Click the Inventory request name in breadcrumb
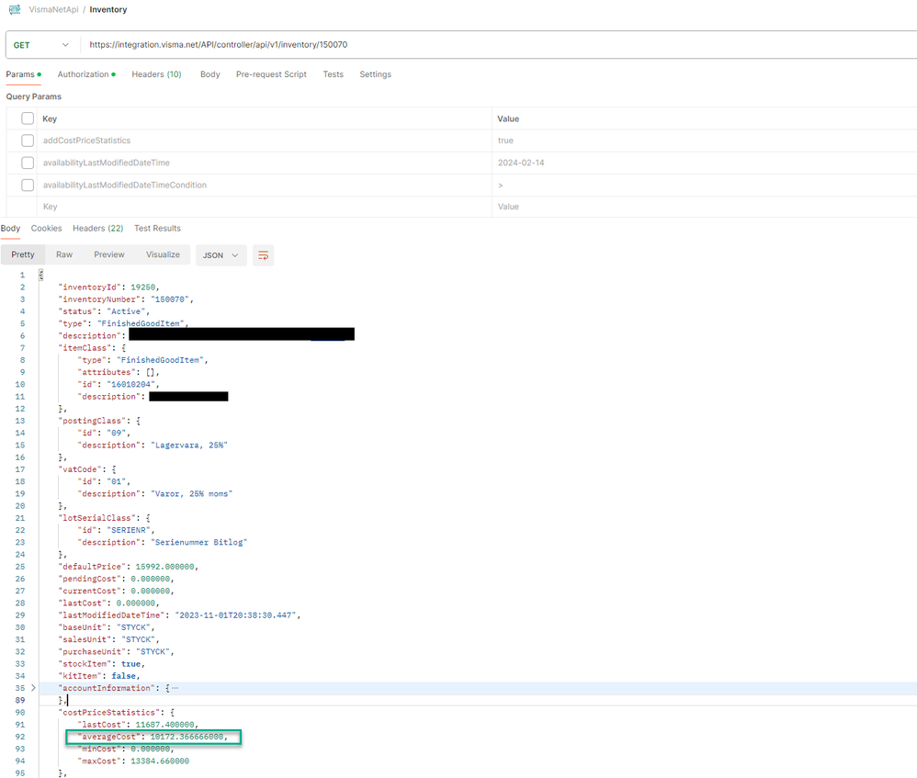The width and height of the screenshot is (917, 778). point(108,9)
